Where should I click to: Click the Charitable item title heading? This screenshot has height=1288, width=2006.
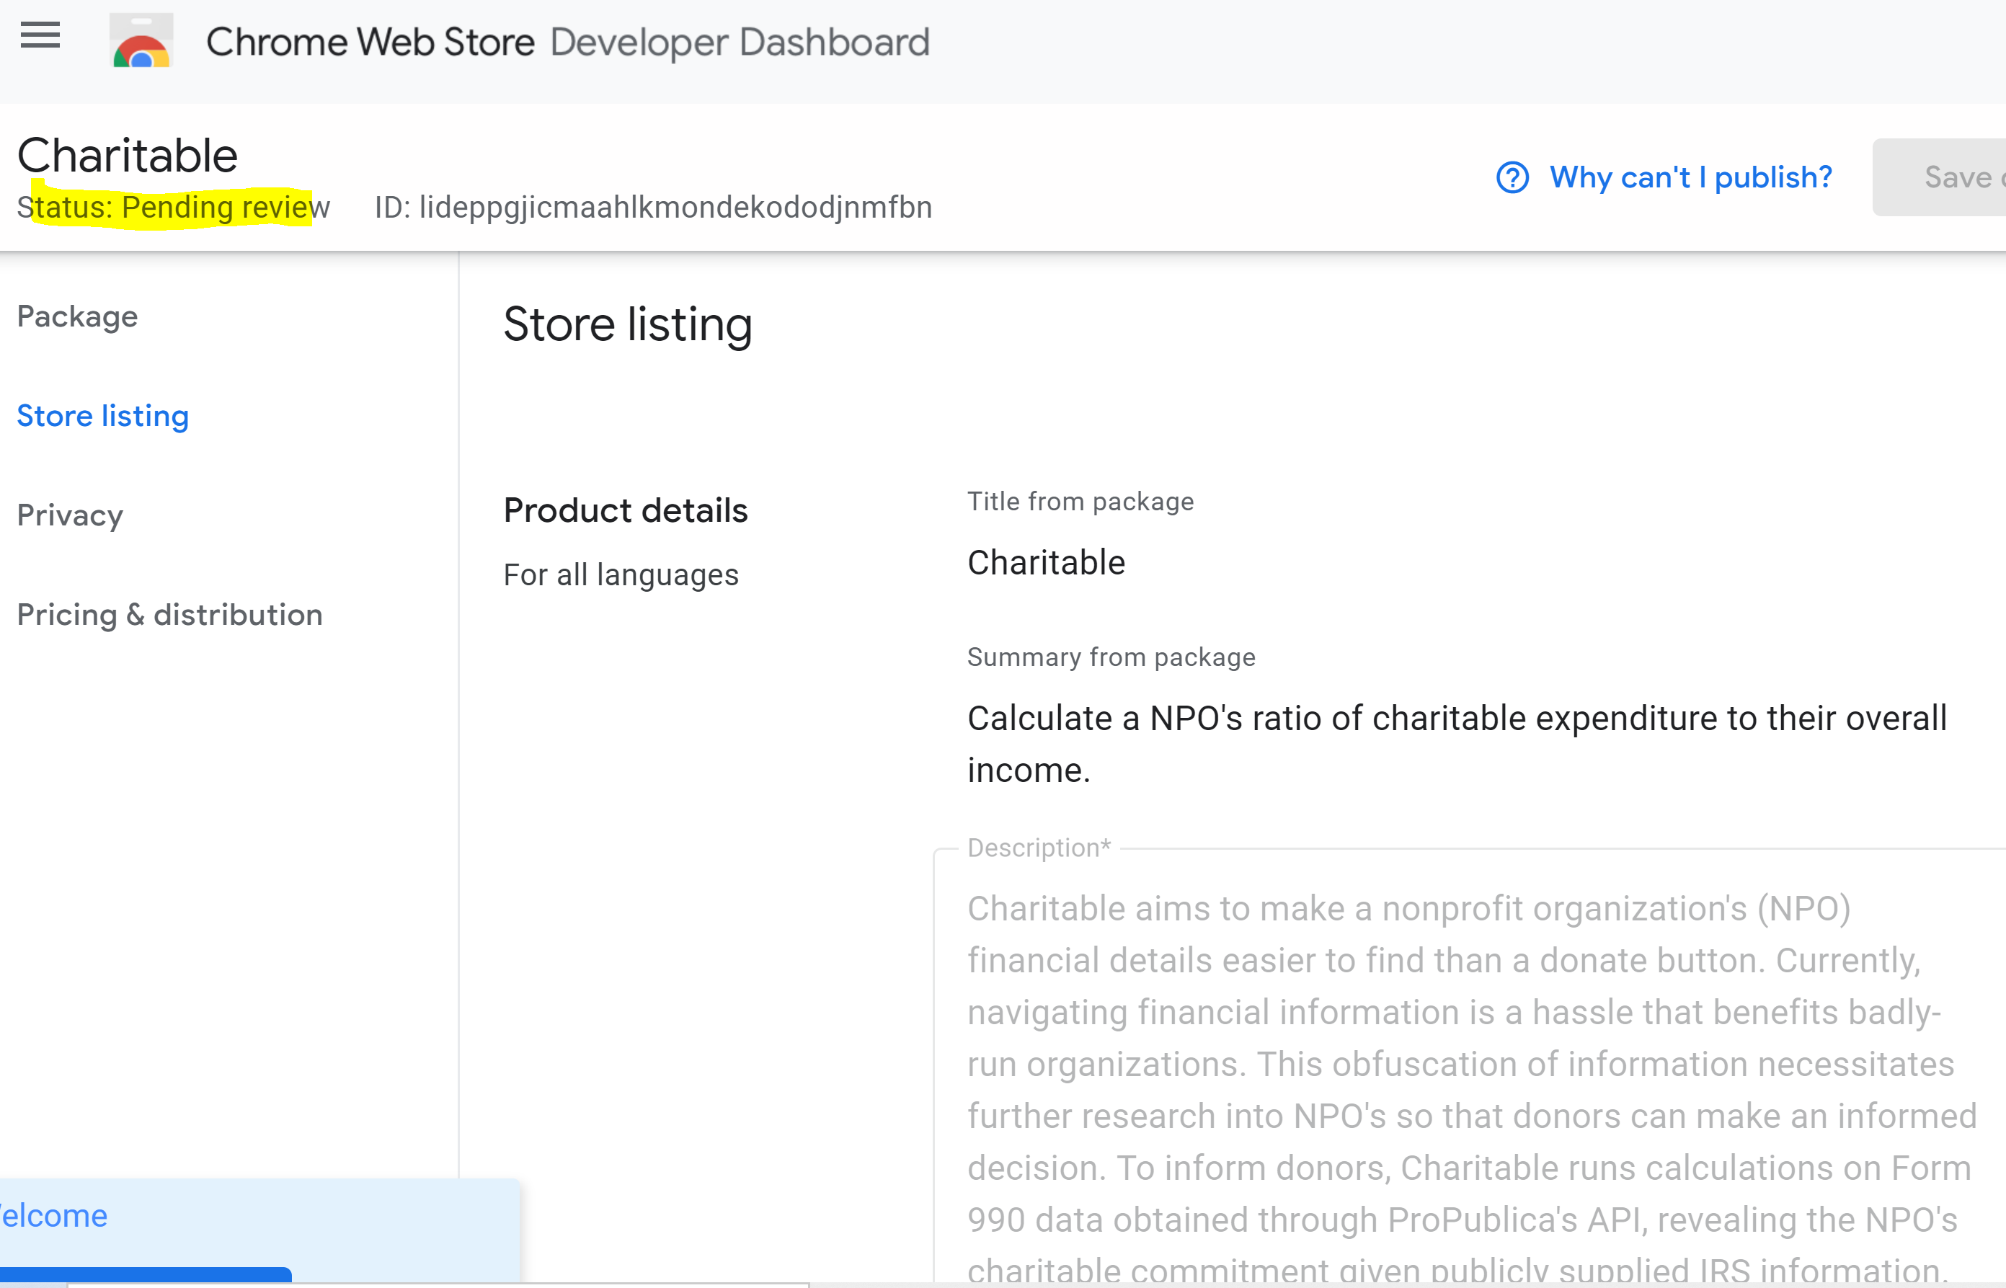(127, 155)
